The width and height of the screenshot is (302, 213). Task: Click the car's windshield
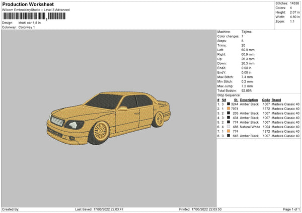[x=103, y=101]
